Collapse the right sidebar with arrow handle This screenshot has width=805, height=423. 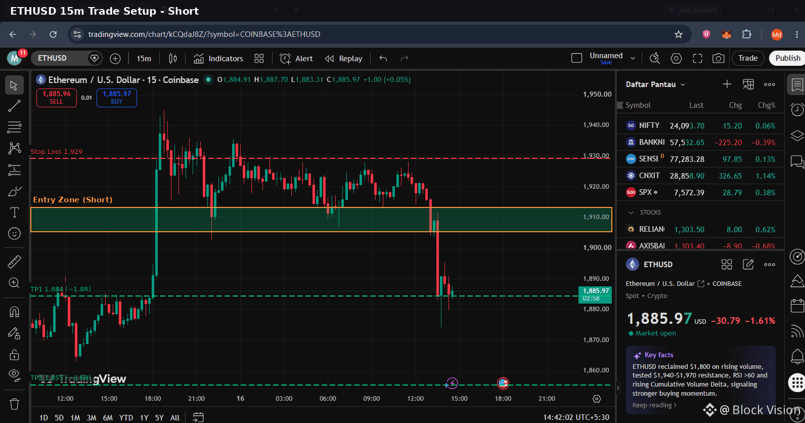pyautogui.click(x=617, y=388)
